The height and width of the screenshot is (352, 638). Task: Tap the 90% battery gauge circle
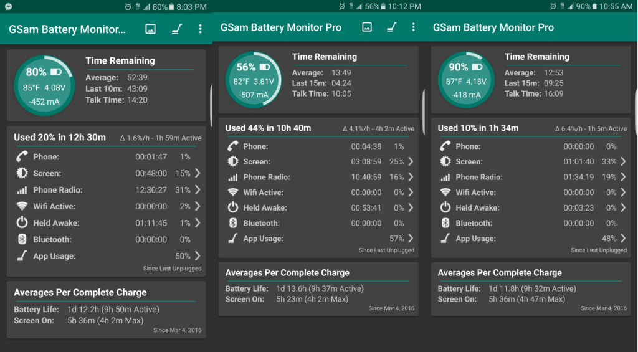(466, 80)
